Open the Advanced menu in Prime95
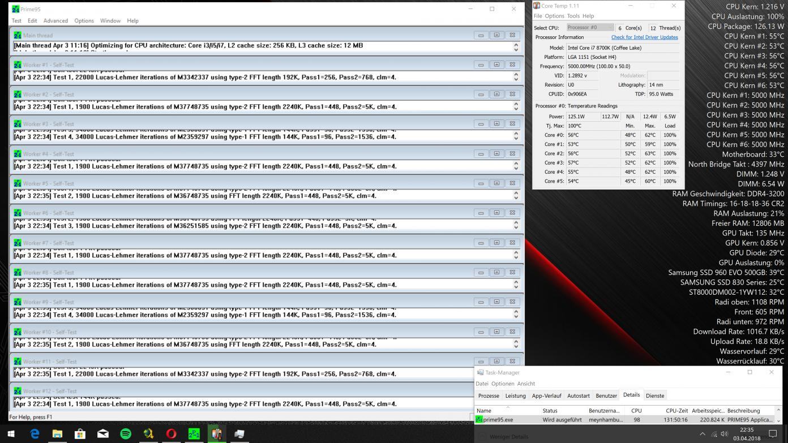This screenshot has height=443, width=788. pyautogui.click(x=55, y=20)
